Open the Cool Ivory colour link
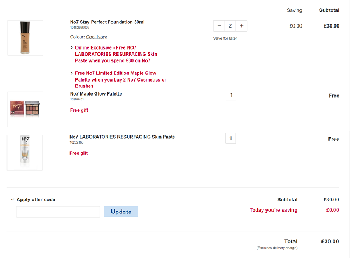 coord(96,37)
